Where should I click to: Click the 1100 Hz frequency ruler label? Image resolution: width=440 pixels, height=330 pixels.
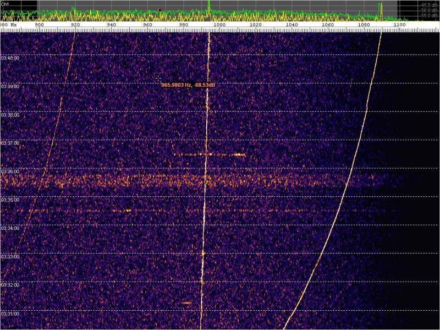400,25
